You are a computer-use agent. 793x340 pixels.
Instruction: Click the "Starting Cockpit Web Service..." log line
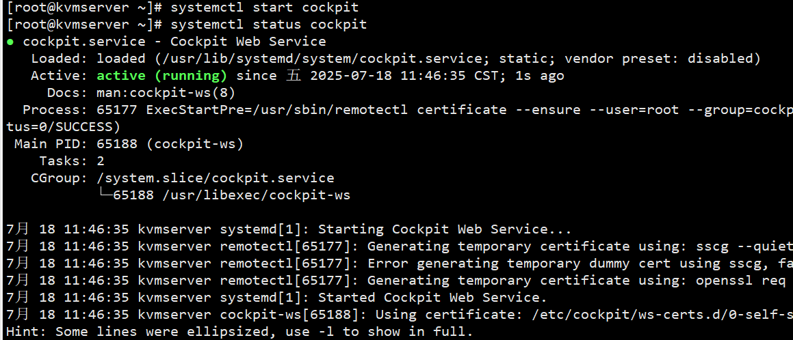pyautogui.click(x=444, y=229)
